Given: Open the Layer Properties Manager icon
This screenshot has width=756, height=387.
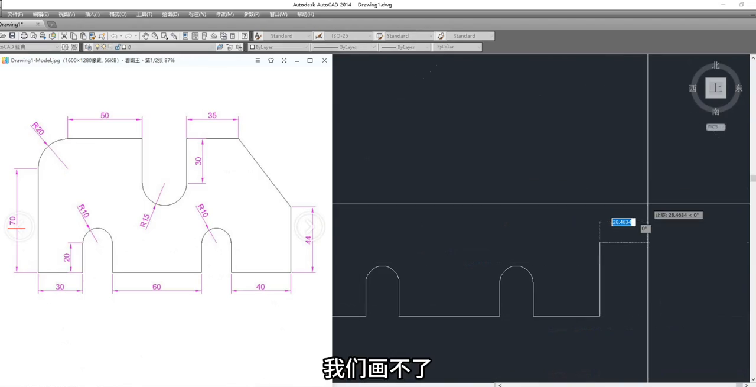Looking at the screenshot, I should click(x=88, y=47).
